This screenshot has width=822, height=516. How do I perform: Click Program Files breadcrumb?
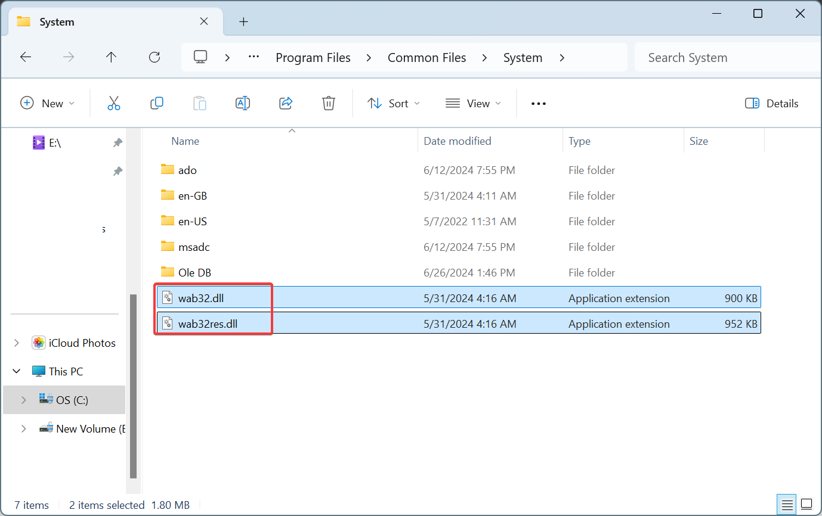click(x=313, y=58)
